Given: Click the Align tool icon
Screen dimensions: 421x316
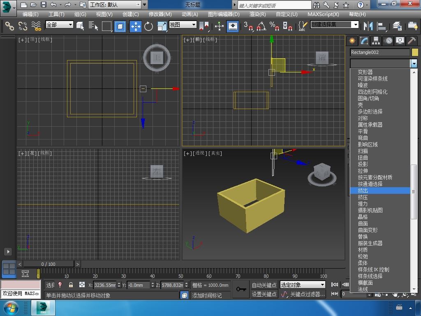Looking at the screenshot, I should [x=381, y=26].
